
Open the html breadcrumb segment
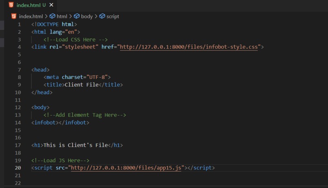pyautogui.click(x=62, y=16)
